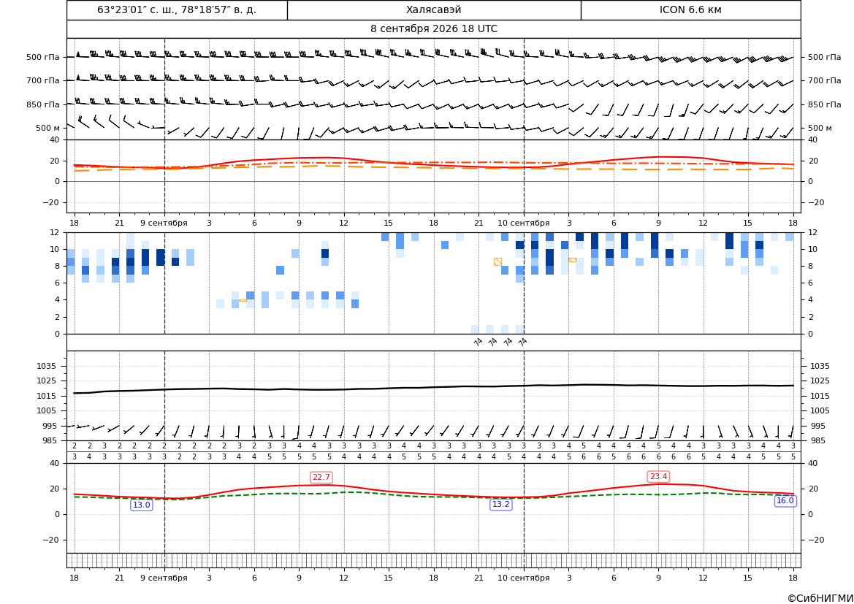Click the 850 гПа right level label

[824, 104]
